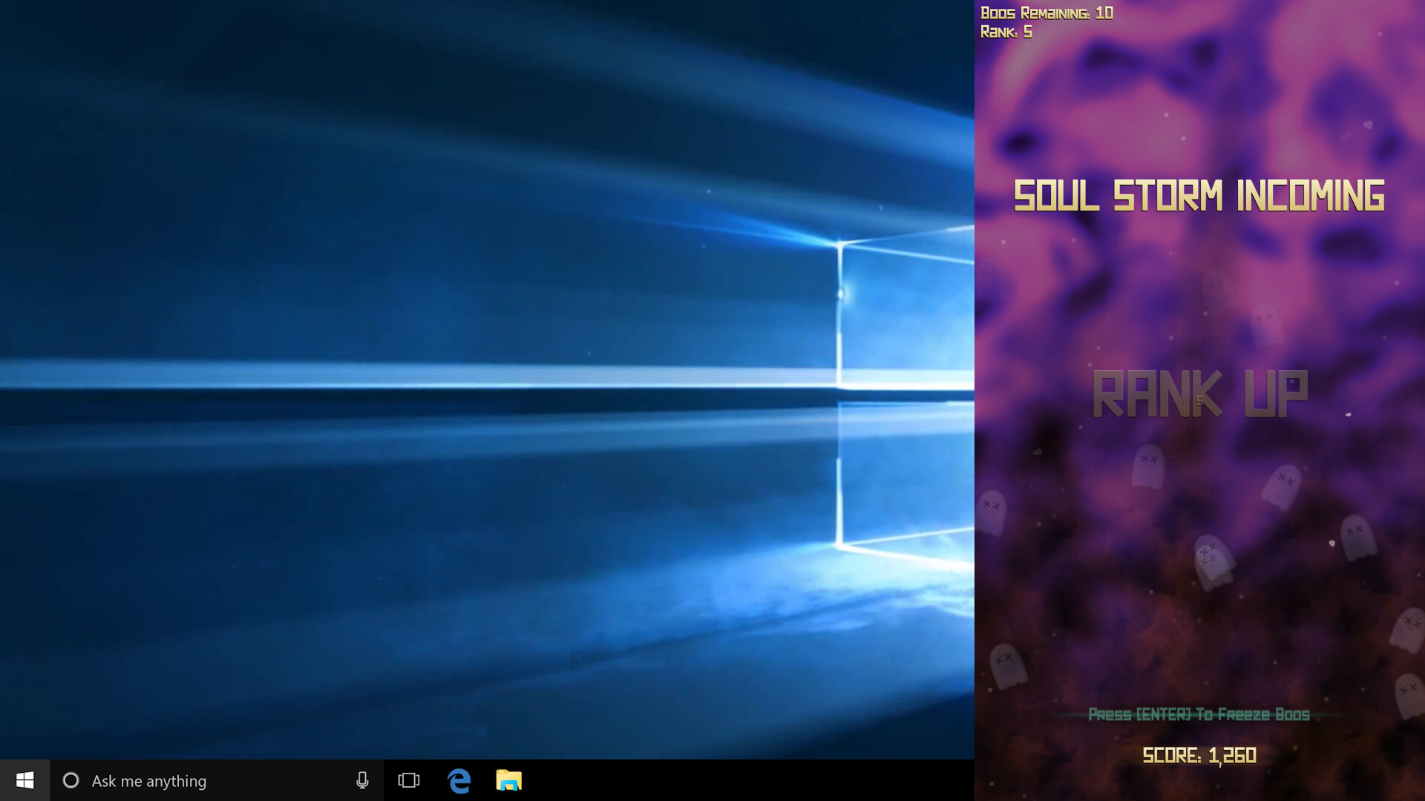Open File Explorer from the taskbar
1425x801 pixels.
click(x=508, y=780)
